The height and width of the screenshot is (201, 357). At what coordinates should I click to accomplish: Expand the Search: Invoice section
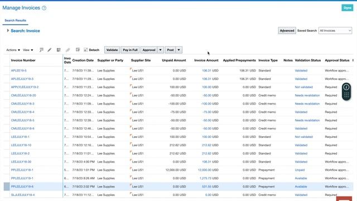(x=8, y=31)
